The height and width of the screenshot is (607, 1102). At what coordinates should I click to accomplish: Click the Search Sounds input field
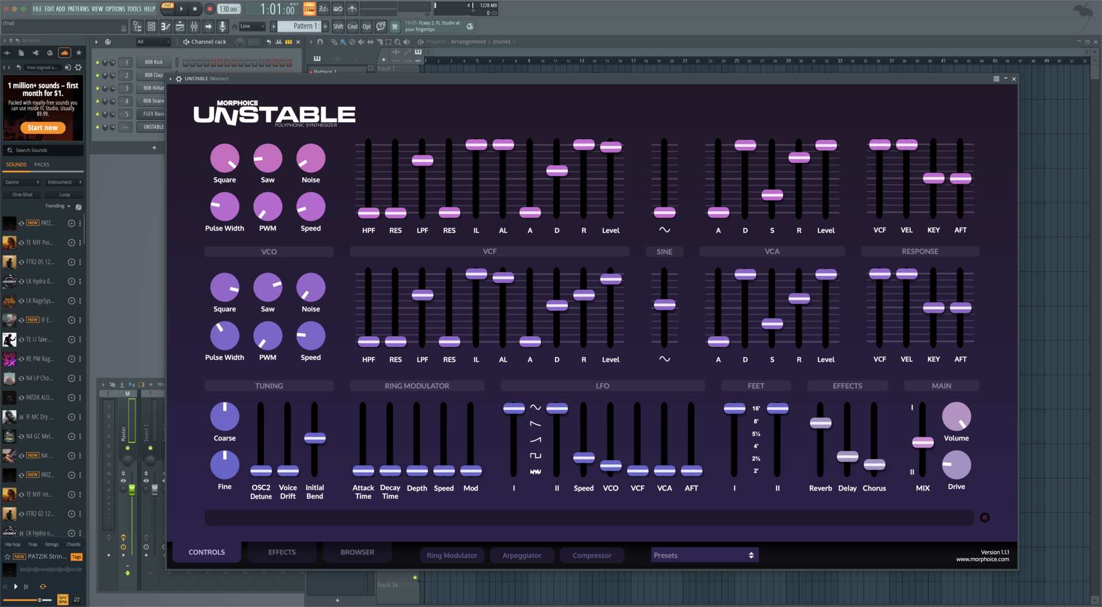44,150
